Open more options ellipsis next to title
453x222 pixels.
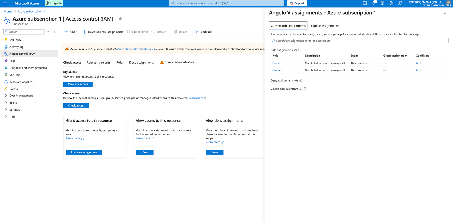click(x=127, y=19)
